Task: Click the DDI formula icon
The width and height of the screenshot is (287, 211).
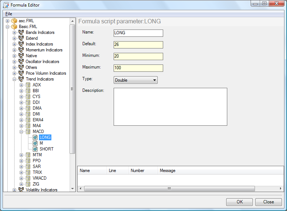Action: 28,102
